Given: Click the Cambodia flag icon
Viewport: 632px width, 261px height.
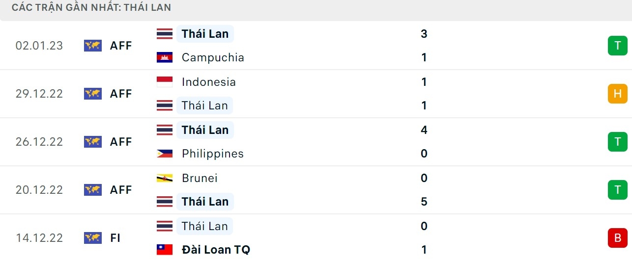Looking at the screenshot, I should pyautogui.click(x=165, y=57).
